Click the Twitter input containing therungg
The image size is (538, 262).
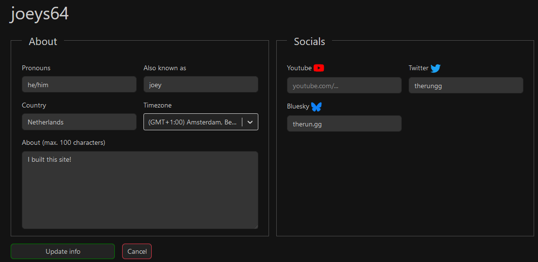pos(466,86)
